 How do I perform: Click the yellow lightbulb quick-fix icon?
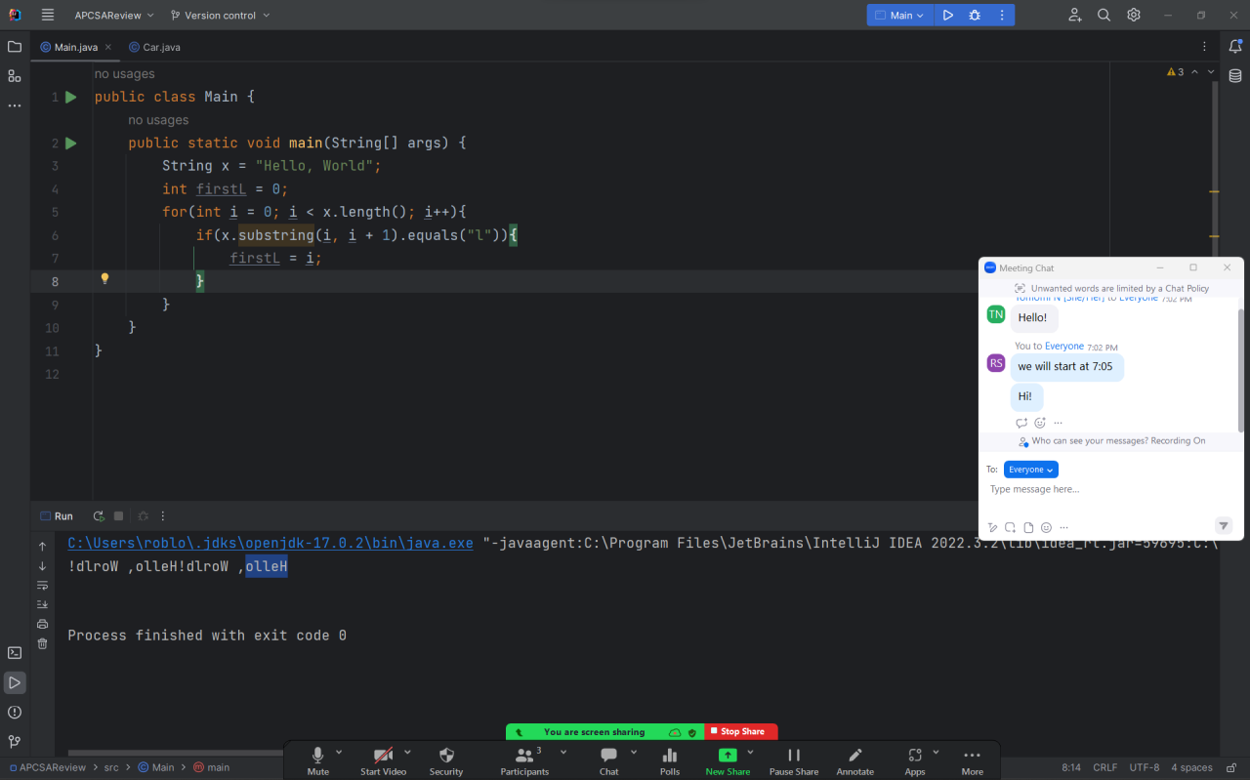pyautogui.click(x=105, y=279)
